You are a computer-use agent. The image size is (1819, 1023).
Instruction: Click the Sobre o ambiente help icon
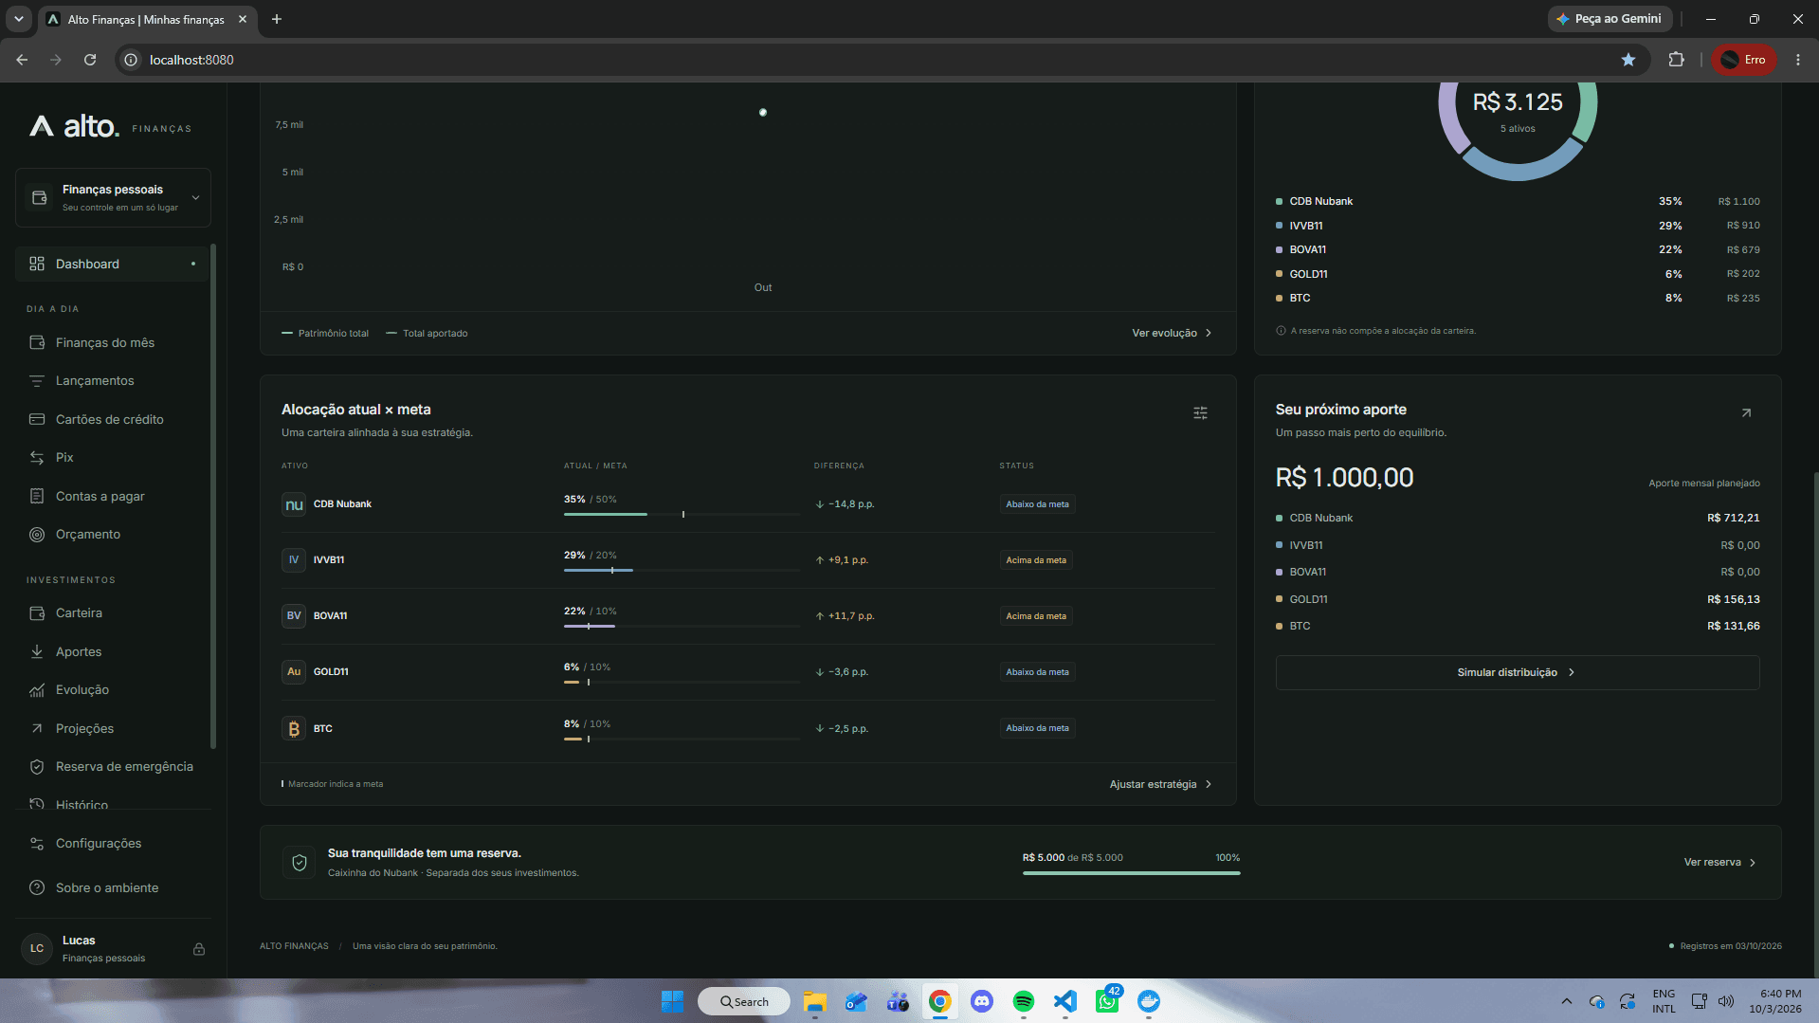click(37, 887)
